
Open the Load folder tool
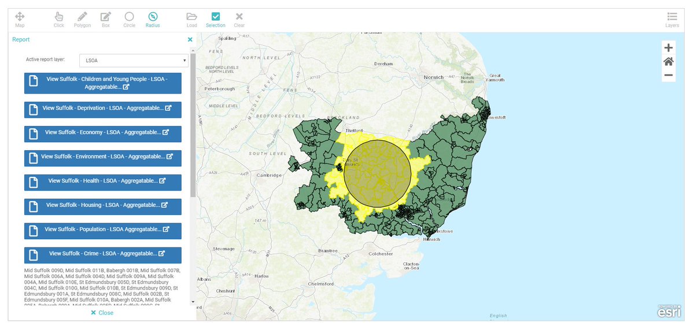point(192,19)
